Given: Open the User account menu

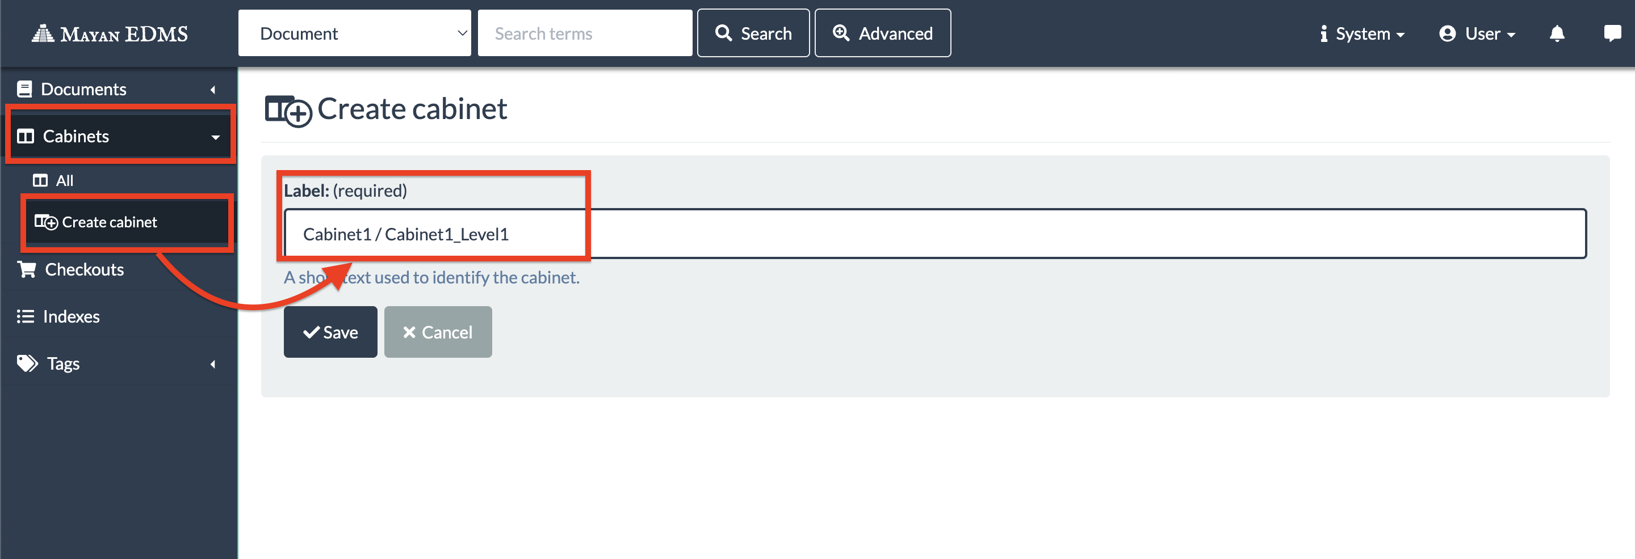Looking at the screenshot, I should (x=1477, y=33).
